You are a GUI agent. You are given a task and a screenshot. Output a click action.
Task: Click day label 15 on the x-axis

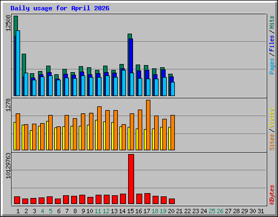coord(130,211)
